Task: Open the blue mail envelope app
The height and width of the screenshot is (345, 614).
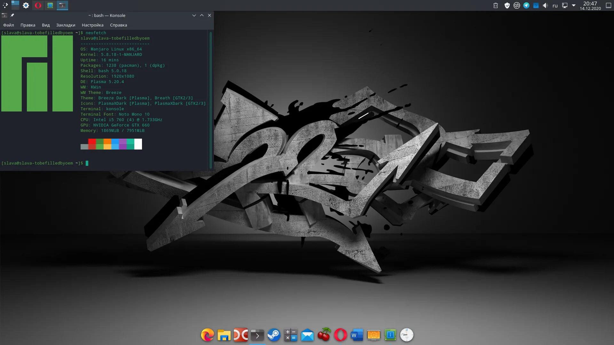Action: pos(307,335)
